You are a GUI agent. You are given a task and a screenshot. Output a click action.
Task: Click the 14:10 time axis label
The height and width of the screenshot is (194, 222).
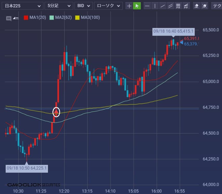(x=110, y=191)
